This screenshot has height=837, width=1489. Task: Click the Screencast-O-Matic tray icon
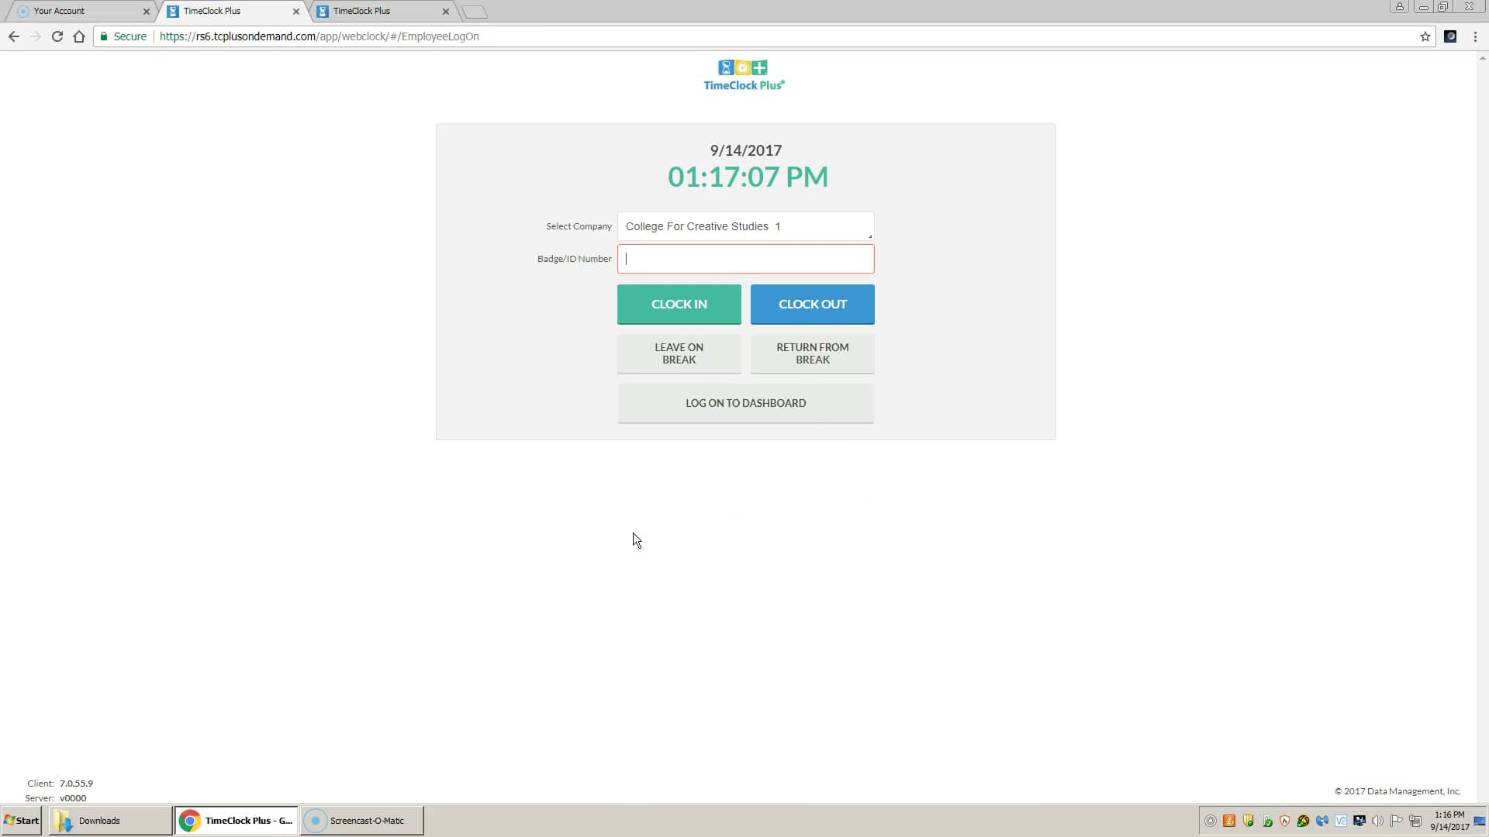(x=1210, y=821)
